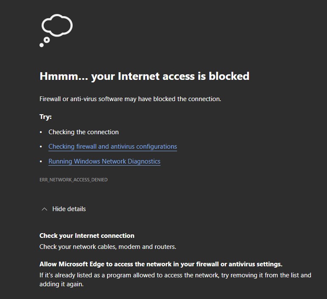
Task: Click the thought cloud icon
Action: pos(57,25)
